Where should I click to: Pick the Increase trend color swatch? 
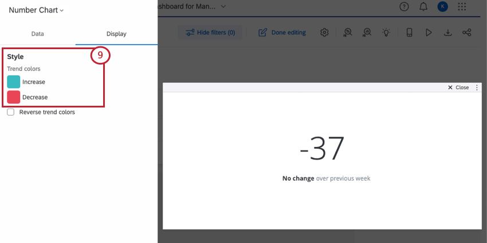point(14,82)
